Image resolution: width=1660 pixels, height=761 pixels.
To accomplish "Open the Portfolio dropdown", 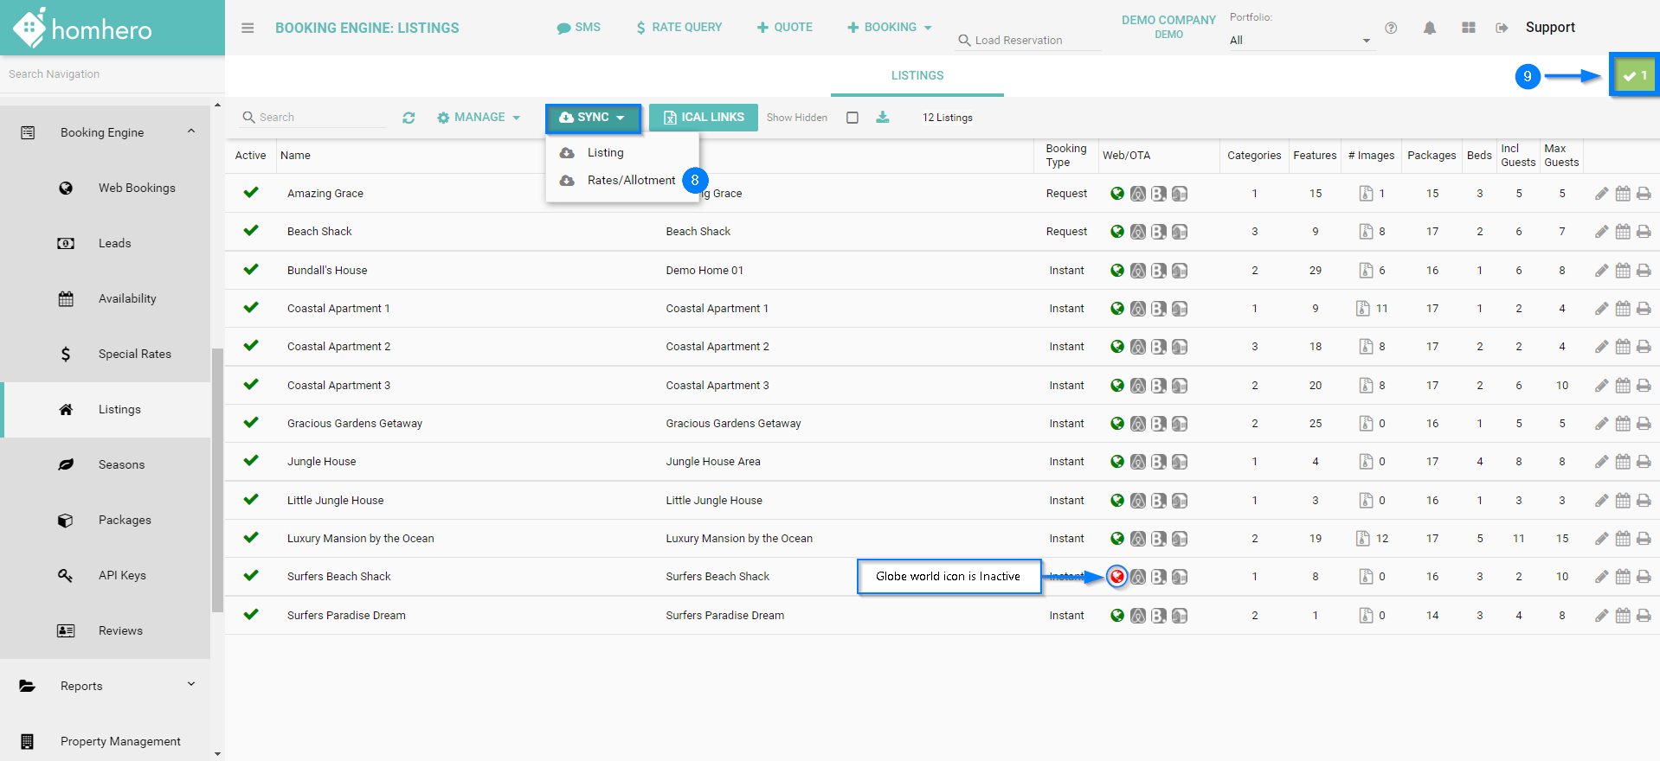I will [1299, 41].
